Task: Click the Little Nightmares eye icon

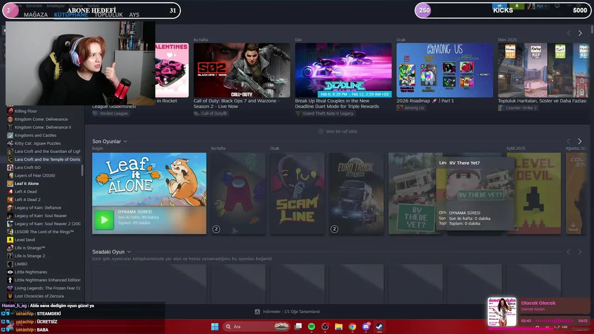Action: (x=10, y=272)
